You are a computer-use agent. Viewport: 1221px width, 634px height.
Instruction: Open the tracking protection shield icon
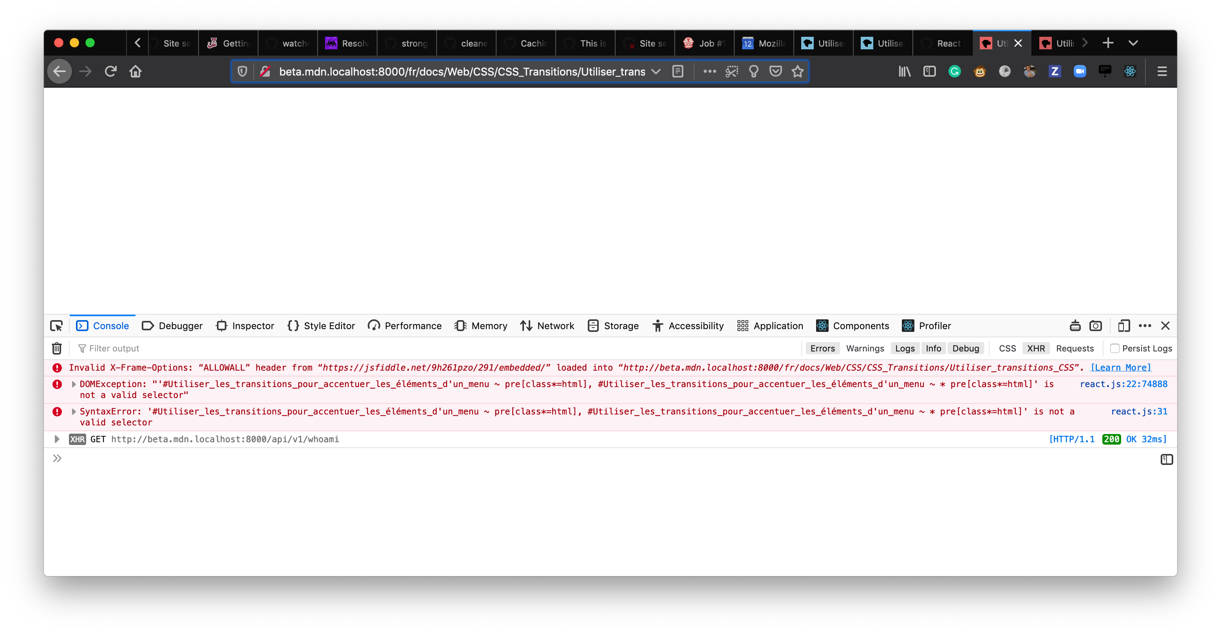pos(242,72)
